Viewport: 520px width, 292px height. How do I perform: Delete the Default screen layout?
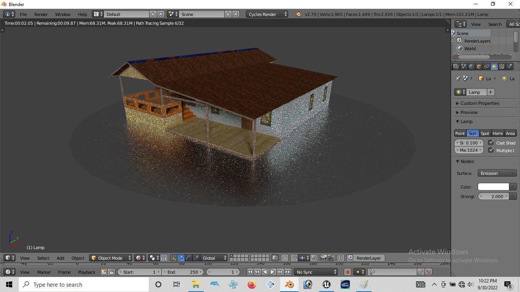point(161,14)
